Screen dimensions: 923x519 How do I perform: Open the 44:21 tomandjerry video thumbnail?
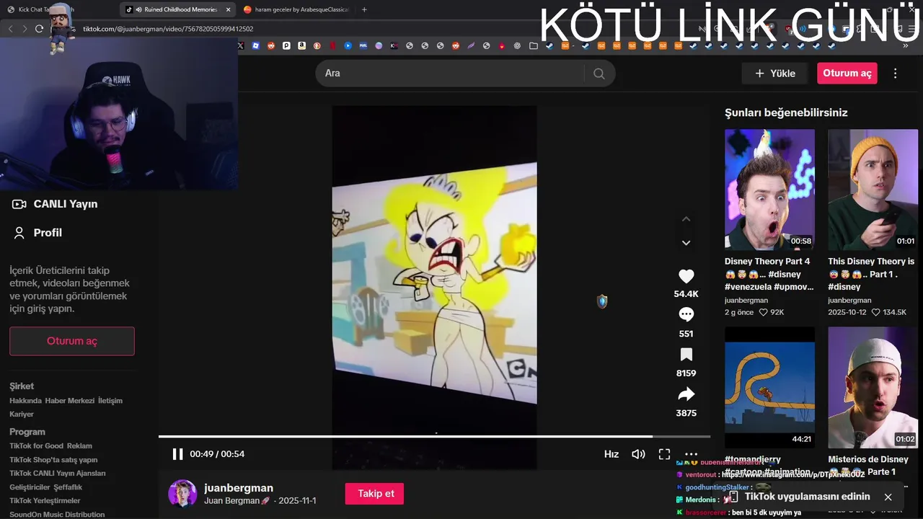769,388
